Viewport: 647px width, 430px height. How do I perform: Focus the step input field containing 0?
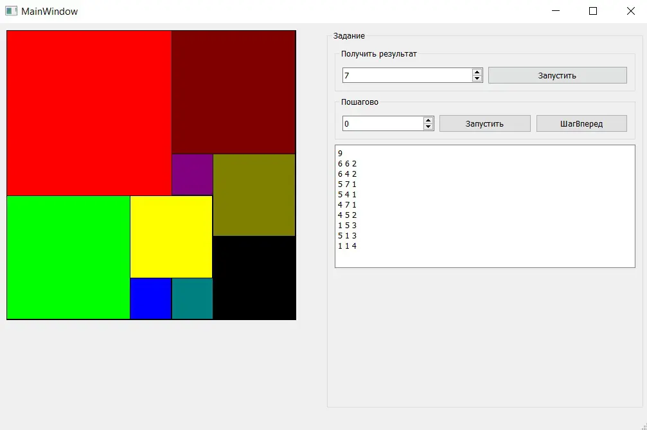click(x=382, y=123)
